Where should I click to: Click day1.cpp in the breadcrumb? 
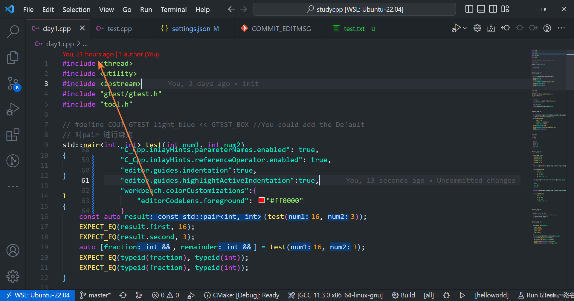[60, 44]
